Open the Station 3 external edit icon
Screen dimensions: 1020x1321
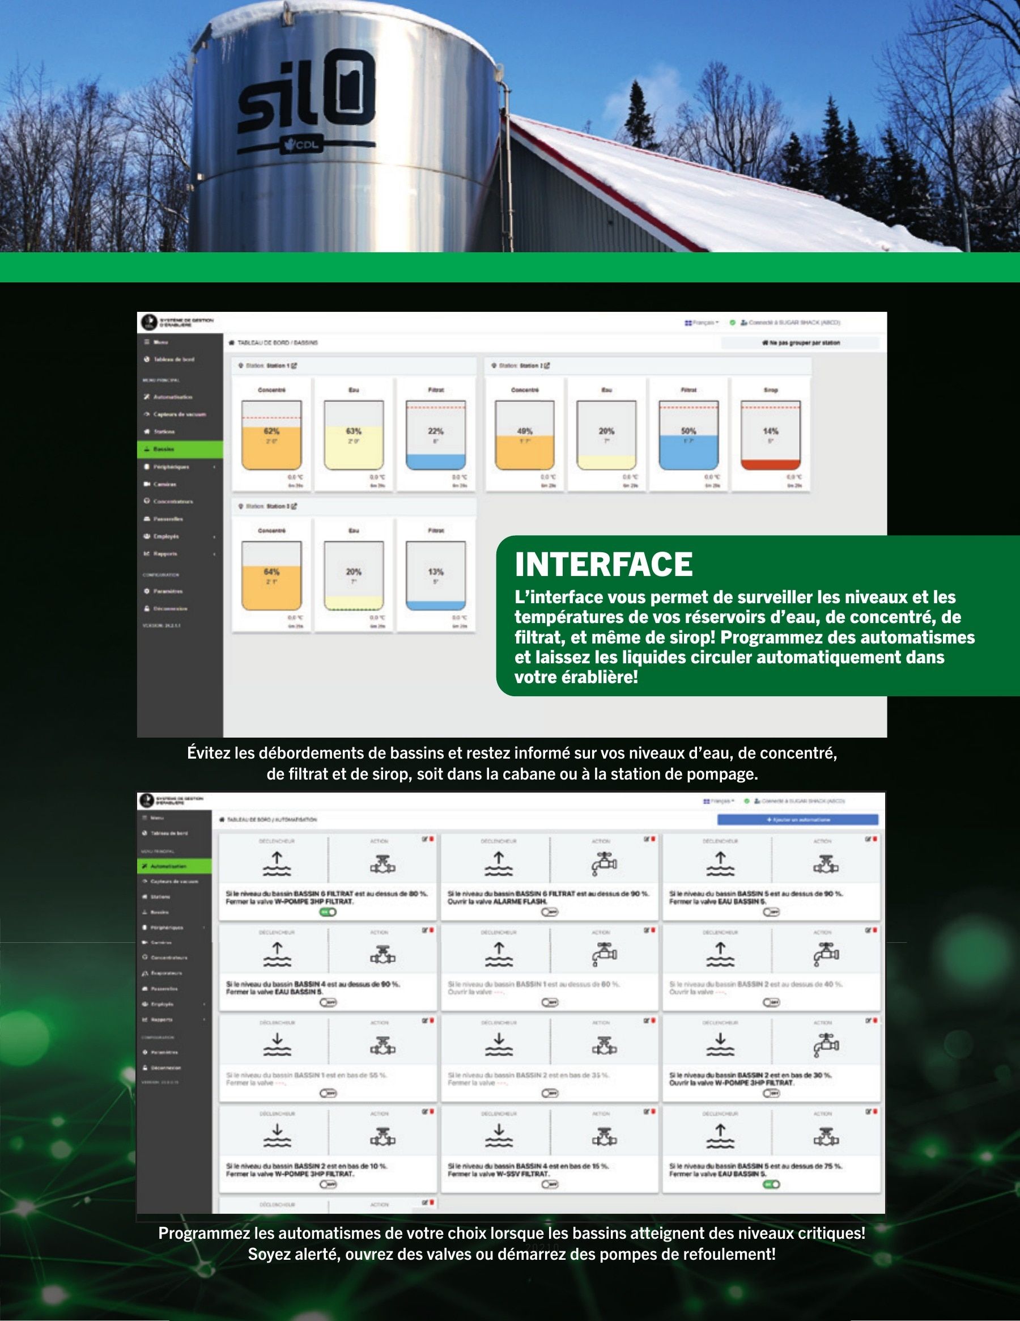[295, 506]
